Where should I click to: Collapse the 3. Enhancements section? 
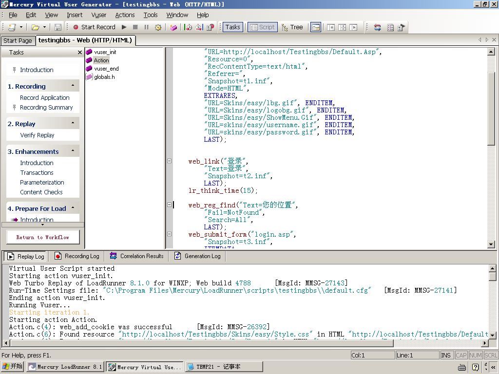coord(73,151)
